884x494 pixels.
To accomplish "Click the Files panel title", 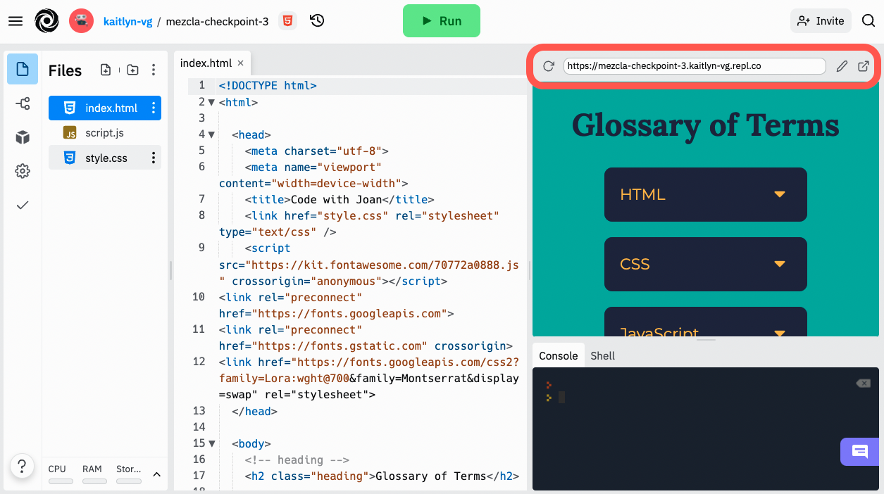I will point(65,70).
